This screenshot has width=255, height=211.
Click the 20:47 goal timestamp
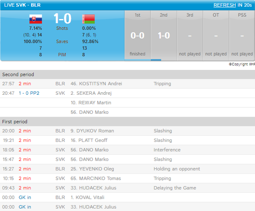tap(8, 93)
